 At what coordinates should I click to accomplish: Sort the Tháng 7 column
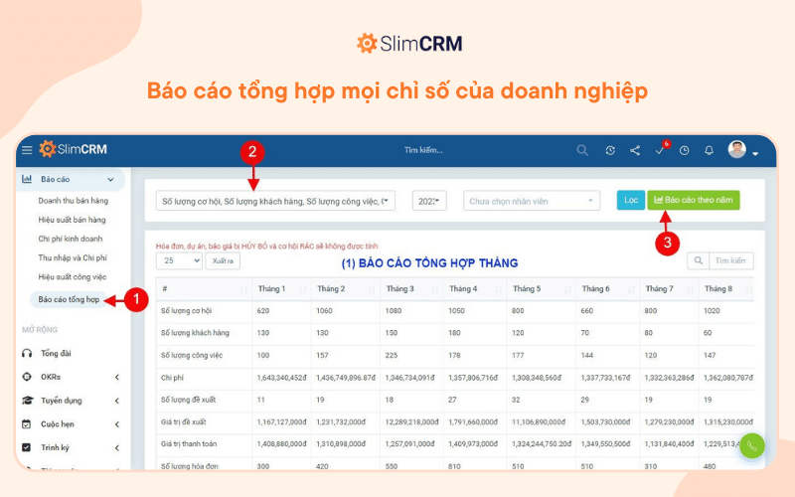(x=669, y=289)
